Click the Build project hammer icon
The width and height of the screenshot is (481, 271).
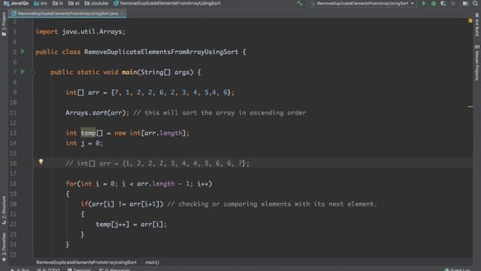click(x=299, y=3)
